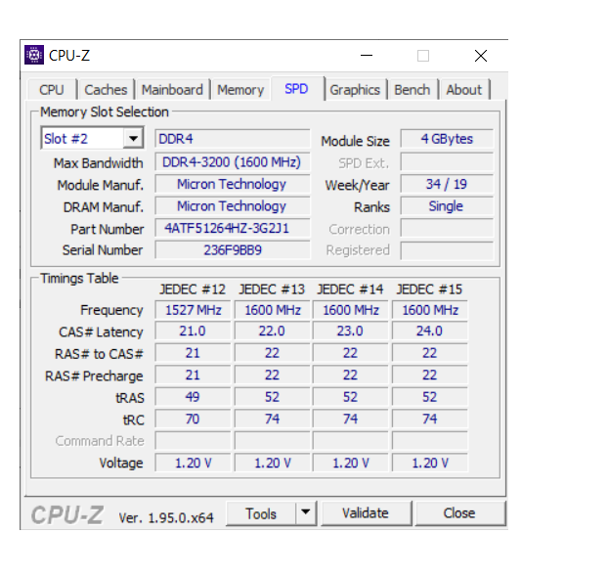This screenshot has height=577, width=608.
Task: Click the version text Ver. 1.95.0.x64
Action: (x=166, y=517)
